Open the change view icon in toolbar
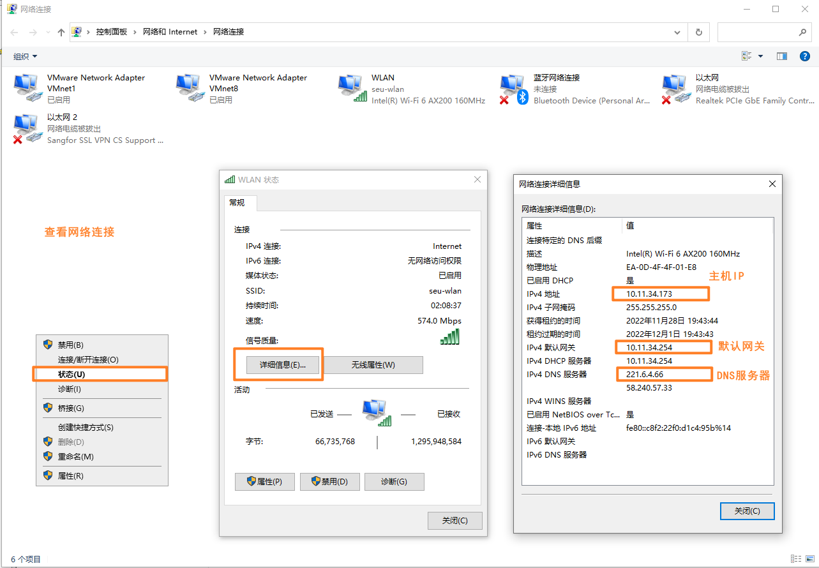 point(746,56)
